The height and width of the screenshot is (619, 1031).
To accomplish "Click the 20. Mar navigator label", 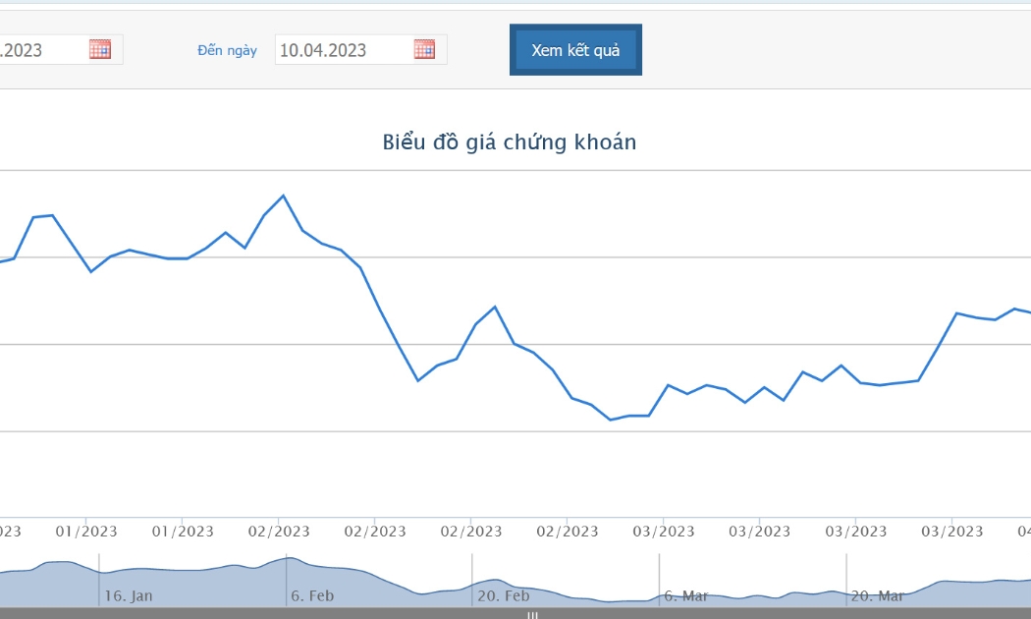I will [877, 596].
